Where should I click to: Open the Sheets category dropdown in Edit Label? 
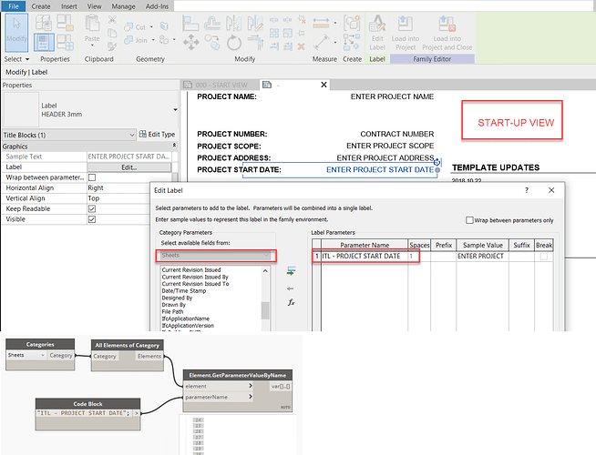(215, 256)
